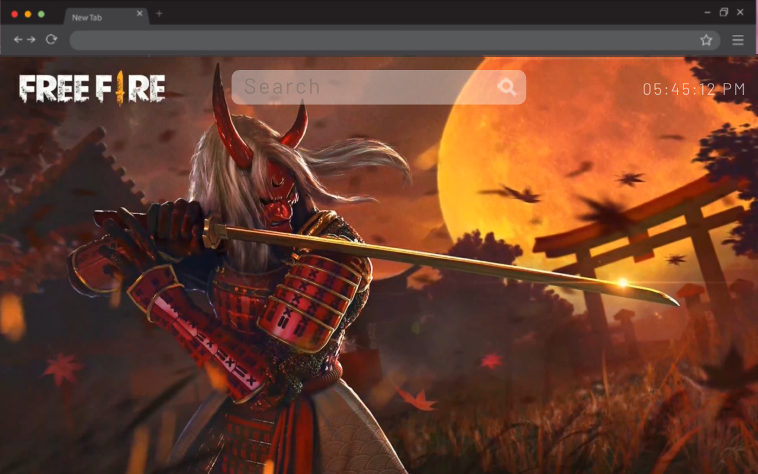Click the magnifying glass search icon
Viewport: 758px width, 474px height.
pyautogui.click(x=507, y=87)
